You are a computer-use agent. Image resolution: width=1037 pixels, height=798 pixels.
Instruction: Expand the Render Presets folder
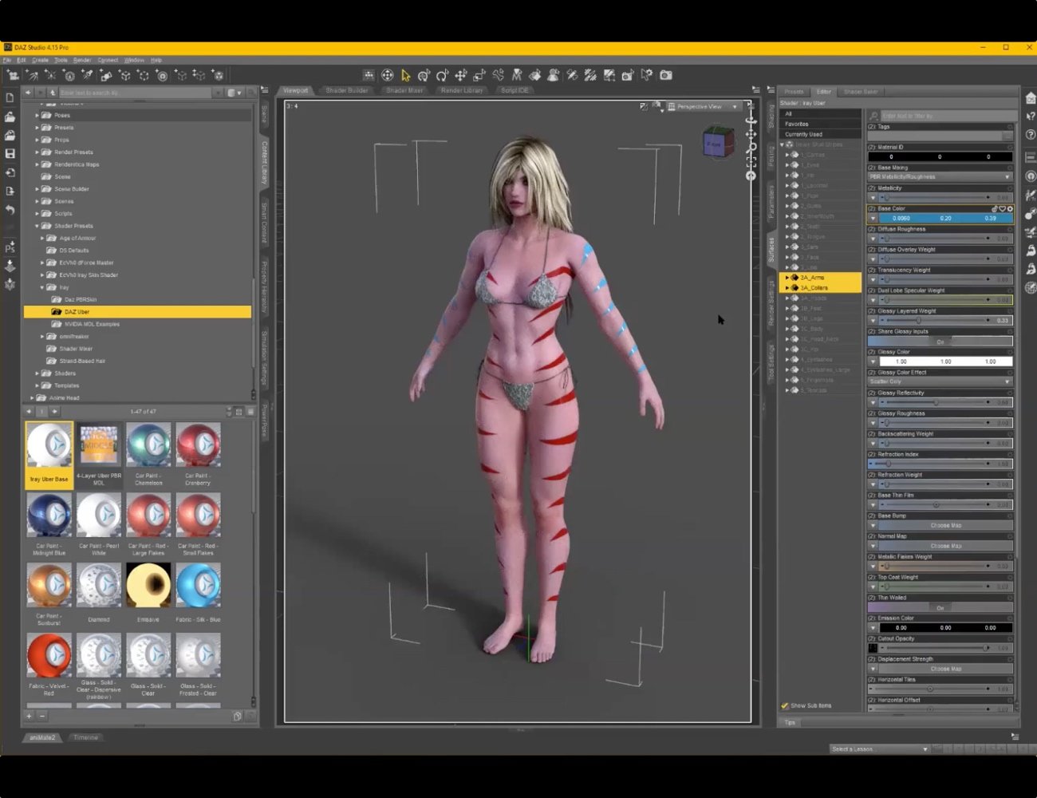coord(37,152)
